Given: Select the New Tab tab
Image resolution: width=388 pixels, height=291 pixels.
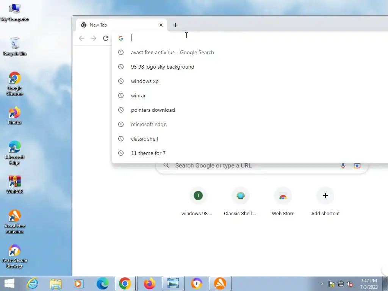Looking at the screenshot, I should pos(122,25).
